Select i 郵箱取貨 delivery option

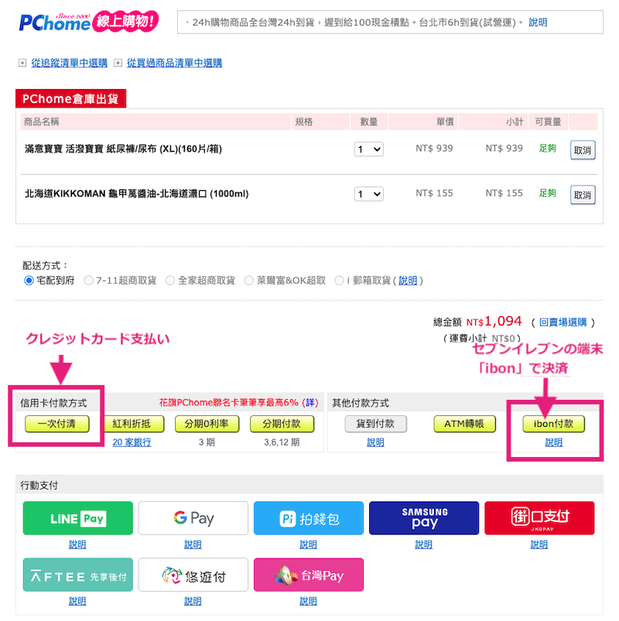tap(339, 281)
